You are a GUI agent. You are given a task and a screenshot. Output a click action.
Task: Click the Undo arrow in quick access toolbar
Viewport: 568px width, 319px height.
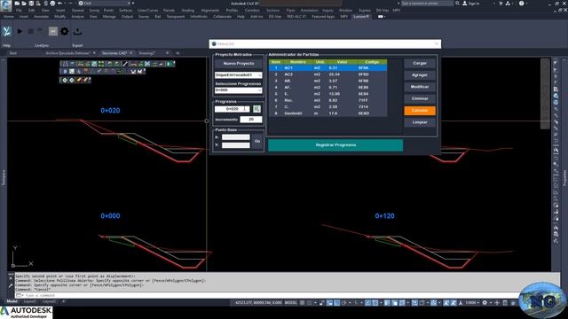(x=59, y=4)
